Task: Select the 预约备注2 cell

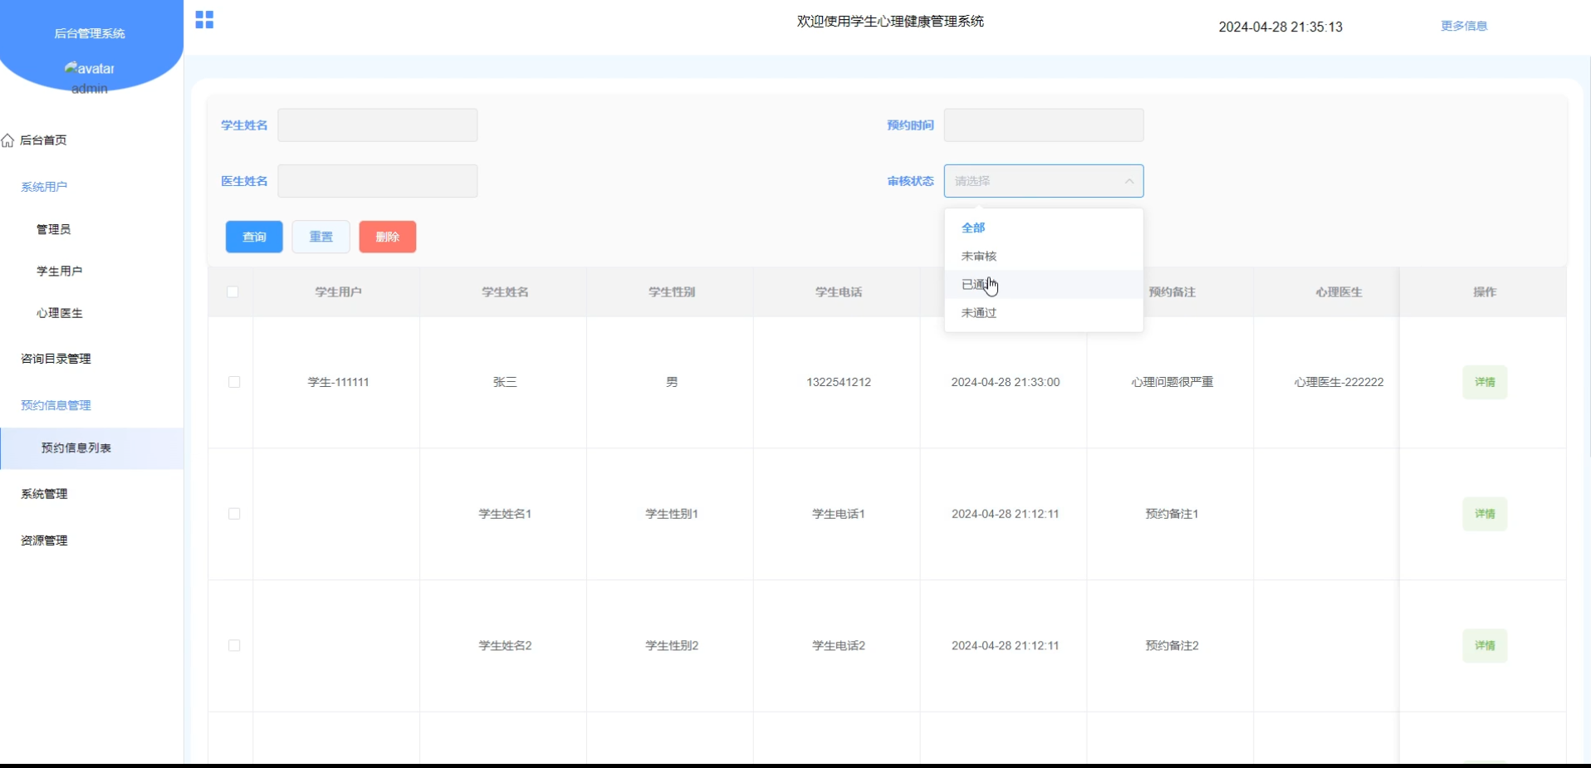Action: [1172, 646]
